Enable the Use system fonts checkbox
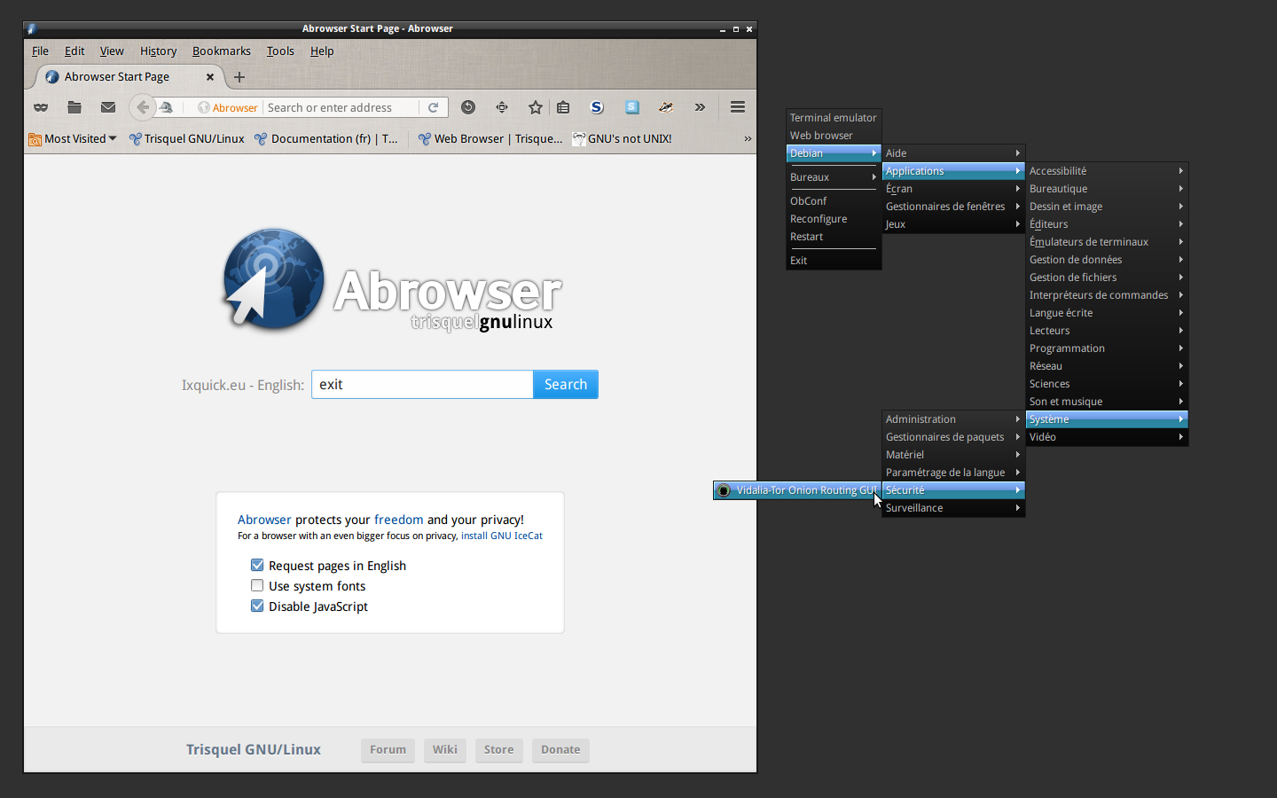The image size is (1277, 798). [257, 586]
